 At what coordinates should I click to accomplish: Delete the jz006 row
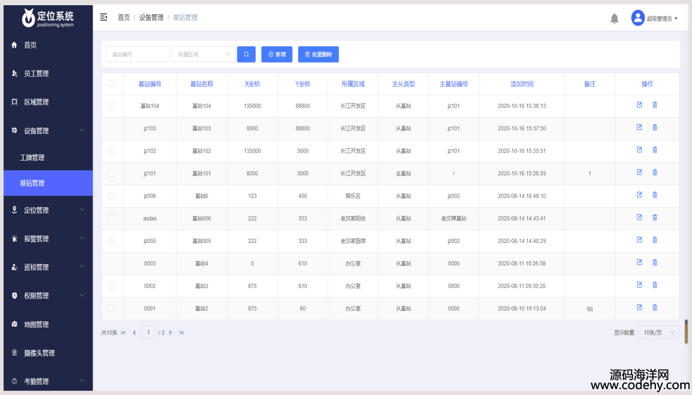[x=655, y=195]
